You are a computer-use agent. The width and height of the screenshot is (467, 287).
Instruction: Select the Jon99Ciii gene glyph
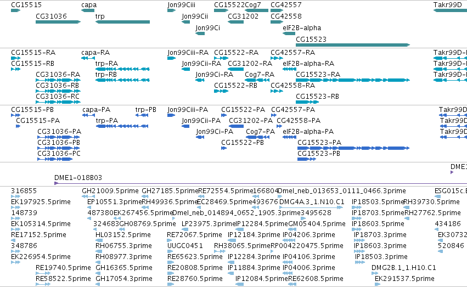tap(172, 10)
